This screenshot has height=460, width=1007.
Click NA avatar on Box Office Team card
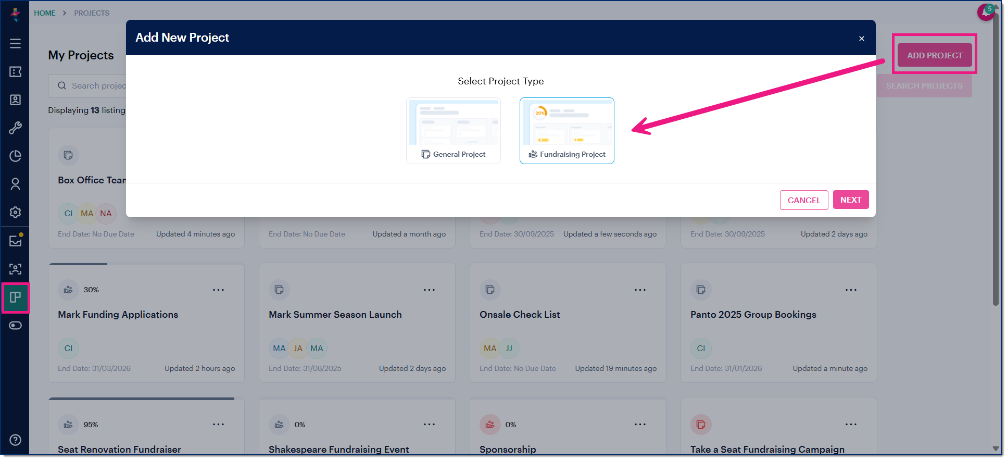click(106, 214)
